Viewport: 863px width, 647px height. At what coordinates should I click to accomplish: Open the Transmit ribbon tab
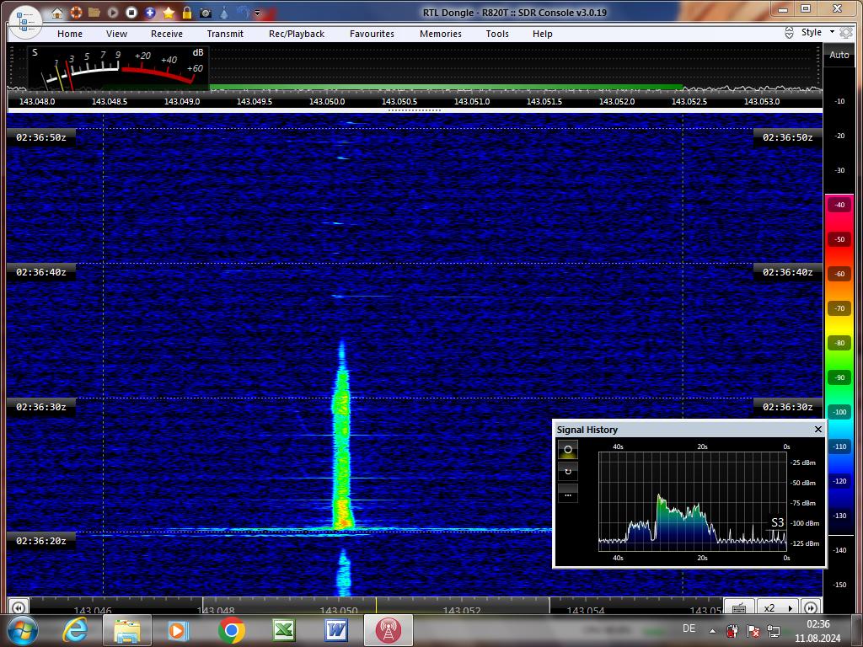point(225,34)
